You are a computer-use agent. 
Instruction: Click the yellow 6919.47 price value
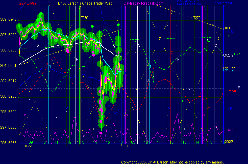click(229, 68)
